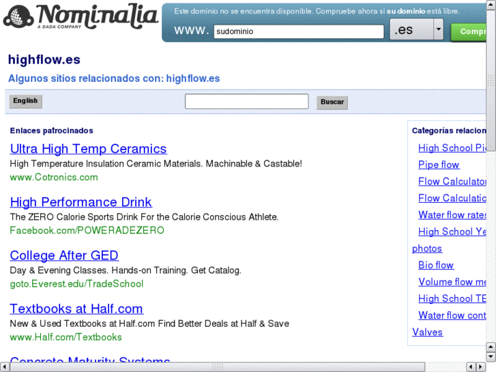This screenshot has width=496, height=372.
Task: Open the Bio flow category link
Action: [436, 265]
